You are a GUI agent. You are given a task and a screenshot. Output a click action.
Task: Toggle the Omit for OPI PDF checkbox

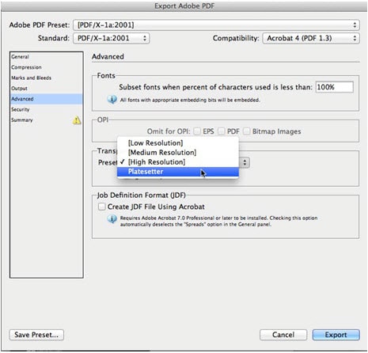(222, 131)
